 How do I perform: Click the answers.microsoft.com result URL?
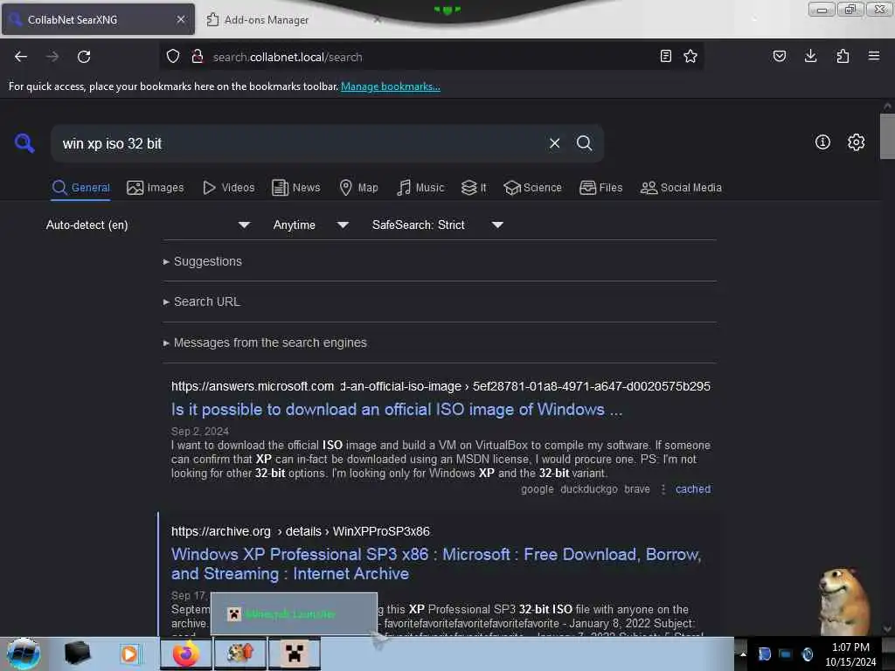click(441, 386)
